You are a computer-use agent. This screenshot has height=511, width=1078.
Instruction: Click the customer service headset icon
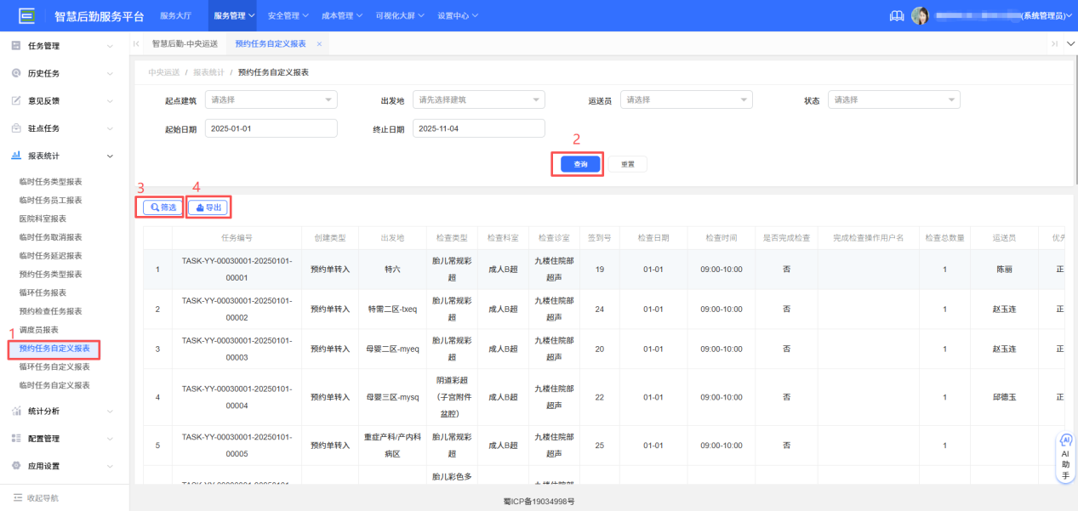(896, 14)
